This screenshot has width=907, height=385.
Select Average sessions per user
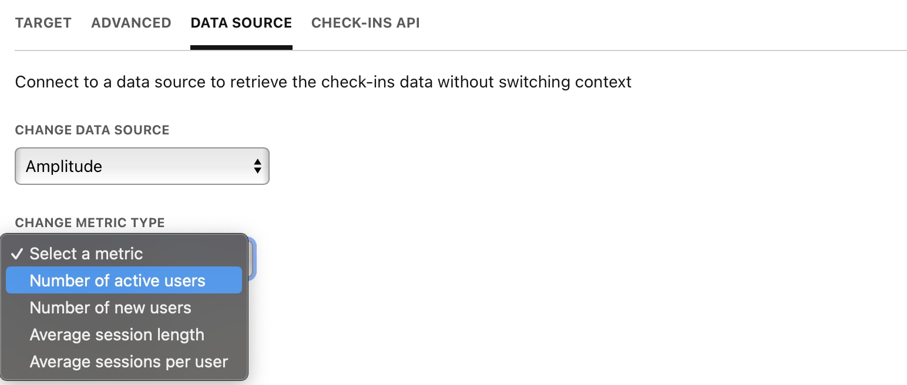click(129, 362)
